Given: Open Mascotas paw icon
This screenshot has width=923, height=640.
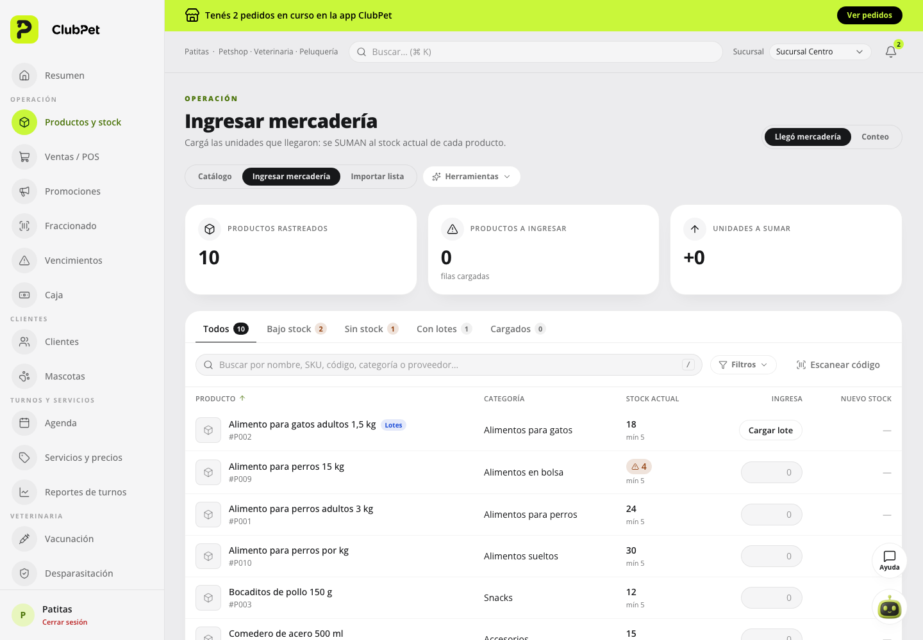Looking at the screenshot, I should point(24,376).
